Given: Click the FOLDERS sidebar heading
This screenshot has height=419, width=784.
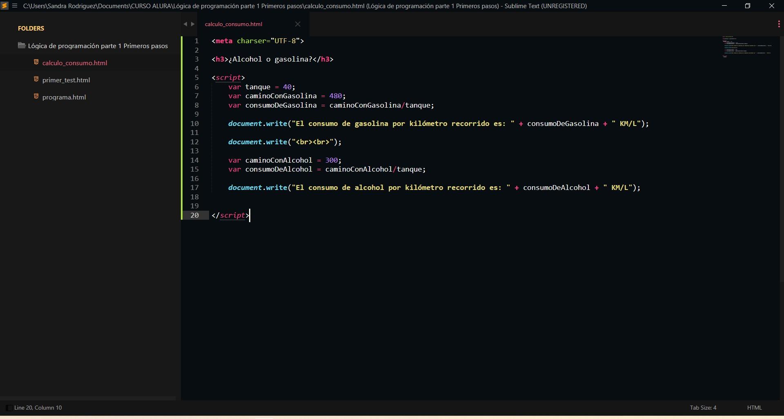Looking at the screenshot, I should 31,28.
